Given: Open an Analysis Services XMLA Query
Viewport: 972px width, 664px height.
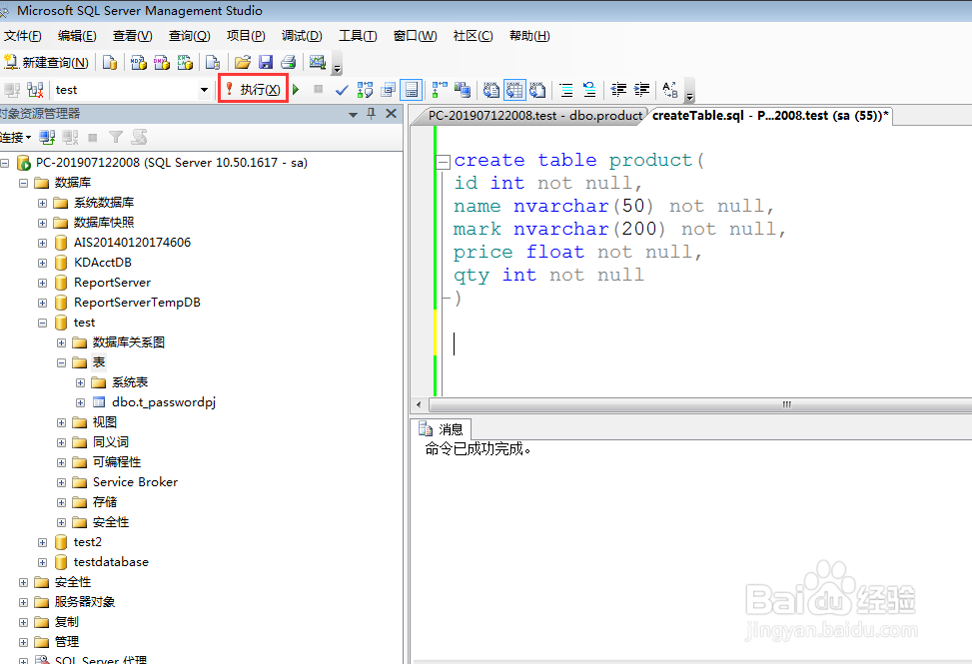Looking at the screenshot, I should [x=185, y=62].
